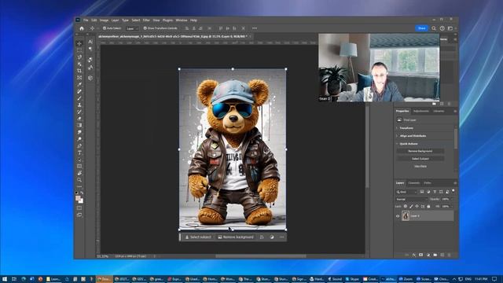
Task: Open the Filter menu
Action: 146,20
